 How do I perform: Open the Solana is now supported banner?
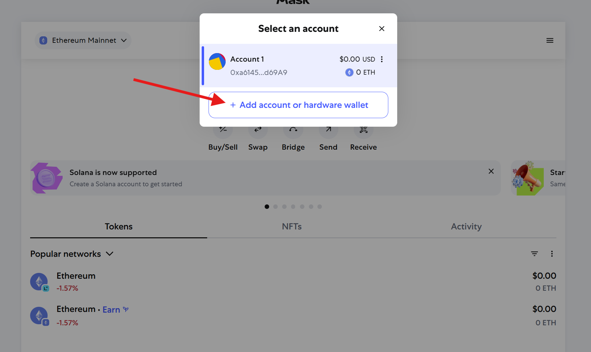[x=265, y=178]
